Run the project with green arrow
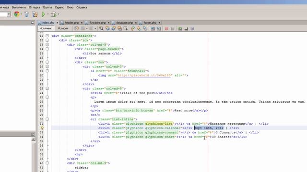307x172 pixels. 43,14
